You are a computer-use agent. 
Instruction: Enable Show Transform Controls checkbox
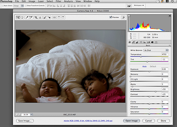pos(26,6)
